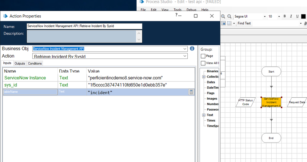The image size is (307, 162).
Task: Click the sys_id name cell
Action: (x=30, y=85)
